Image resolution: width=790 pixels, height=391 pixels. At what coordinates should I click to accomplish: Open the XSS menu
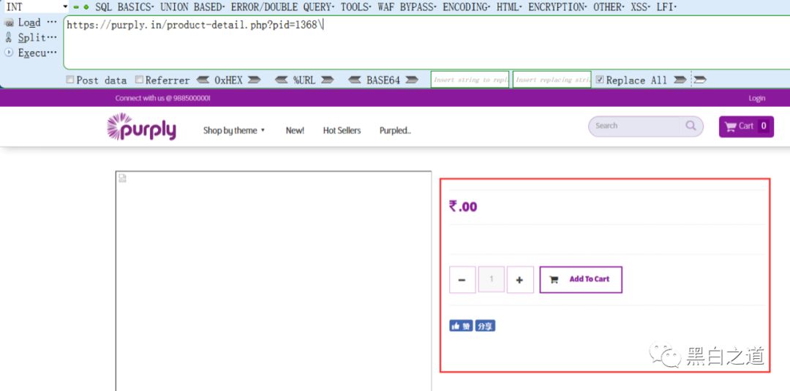tap(641, 7)
